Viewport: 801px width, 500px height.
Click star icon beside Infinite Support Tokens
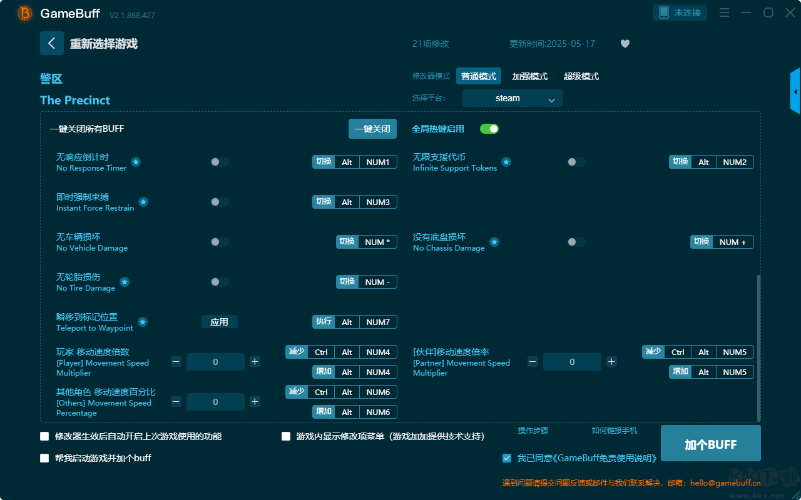coord(506,162)
